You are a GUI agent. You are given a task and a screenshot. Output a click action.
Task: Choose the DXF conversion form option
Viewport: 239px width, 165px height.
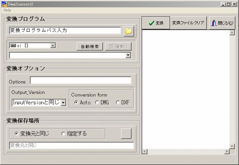click(118, 103)
